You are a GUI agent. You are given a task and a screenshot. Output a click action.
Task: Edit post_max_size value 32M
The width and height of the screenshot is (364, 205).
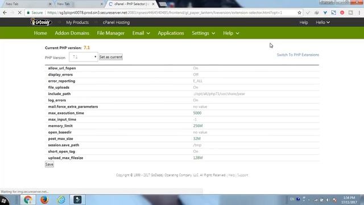point(197,138)
